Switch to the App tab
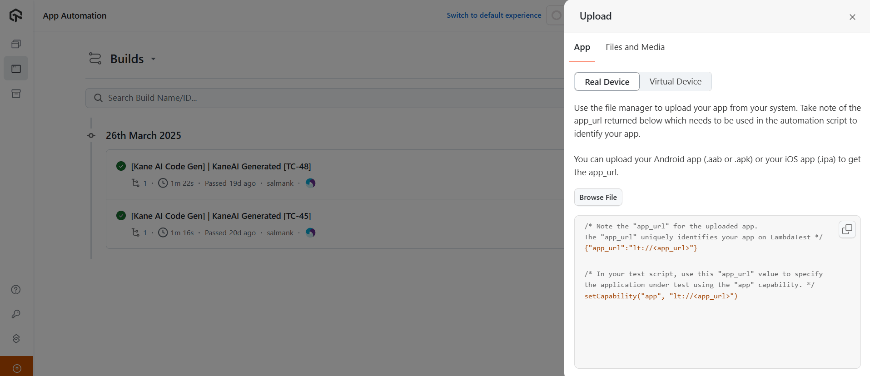The width and height of the screenshot is (870, 376). [582, 47]
